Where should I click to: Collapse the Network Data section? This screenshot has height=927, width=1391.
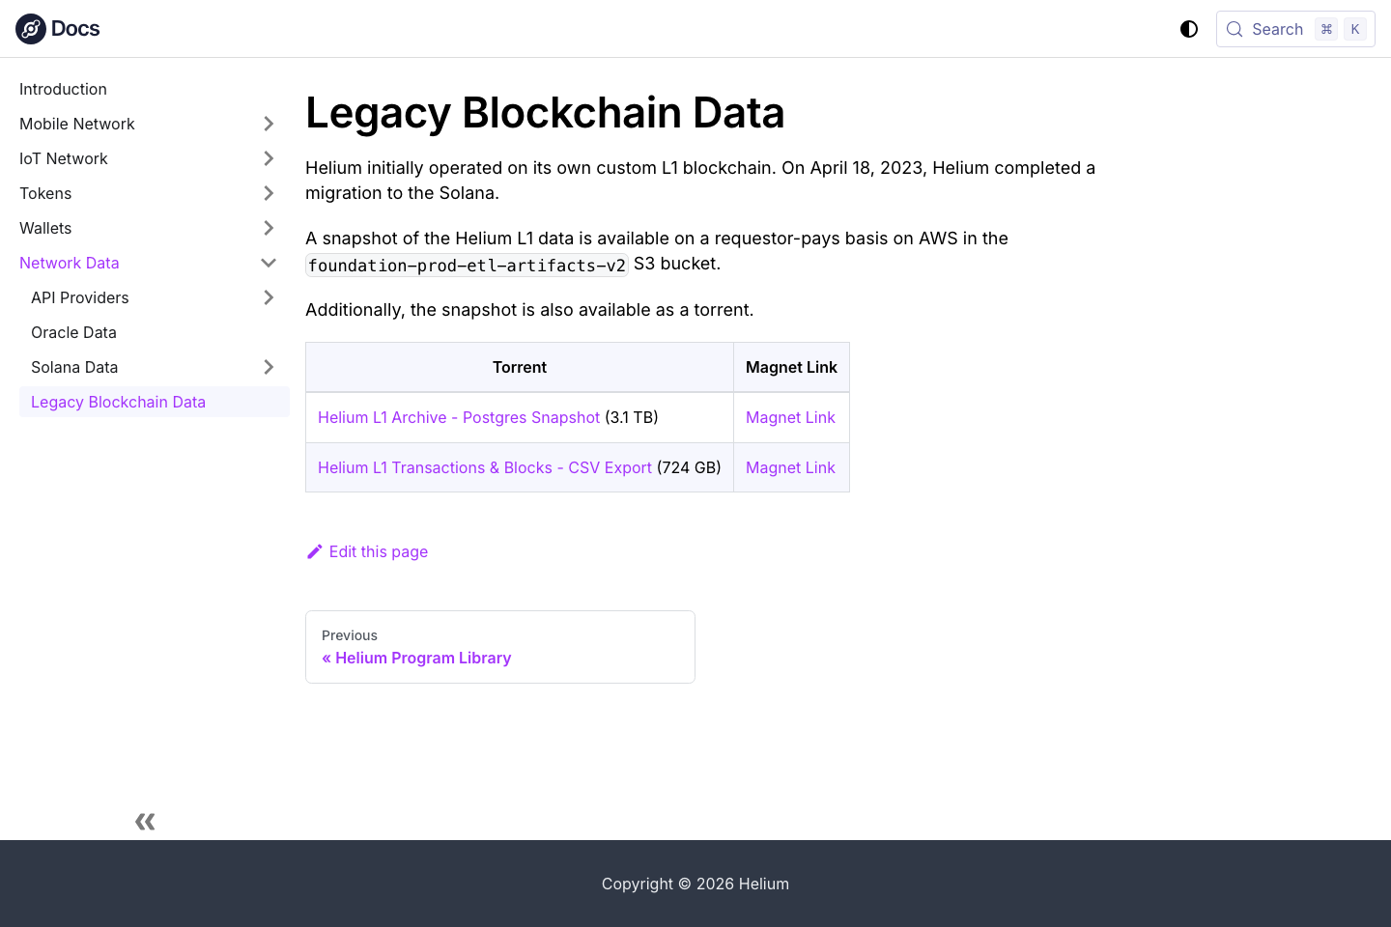click(268, 263)
